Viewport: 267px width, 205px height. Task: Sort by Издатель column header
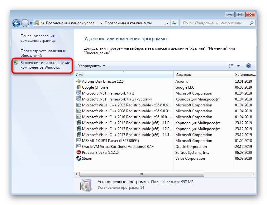[203, 75]
